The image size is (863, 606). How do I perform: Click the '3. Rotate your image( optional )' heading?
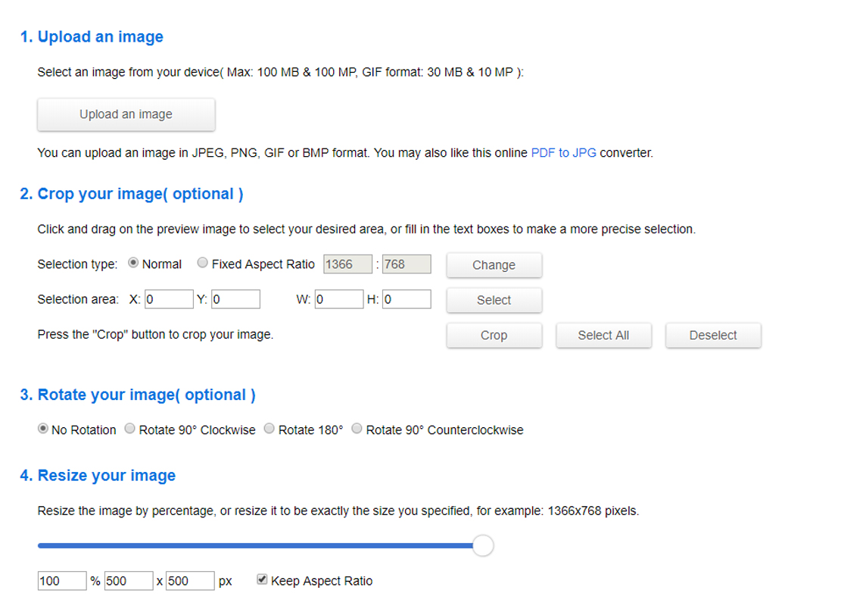[138, 395]
